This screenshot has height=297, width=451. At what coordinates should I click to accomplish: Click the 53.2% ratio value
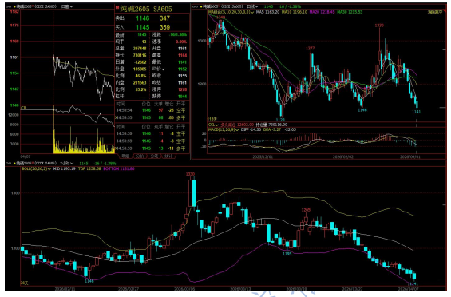pyautogui.click(x=140, y=89)
